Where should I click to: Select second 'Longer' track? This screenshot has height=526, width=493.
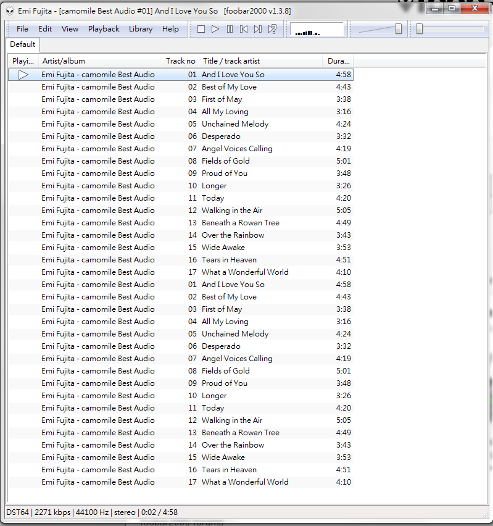point(181,396)
